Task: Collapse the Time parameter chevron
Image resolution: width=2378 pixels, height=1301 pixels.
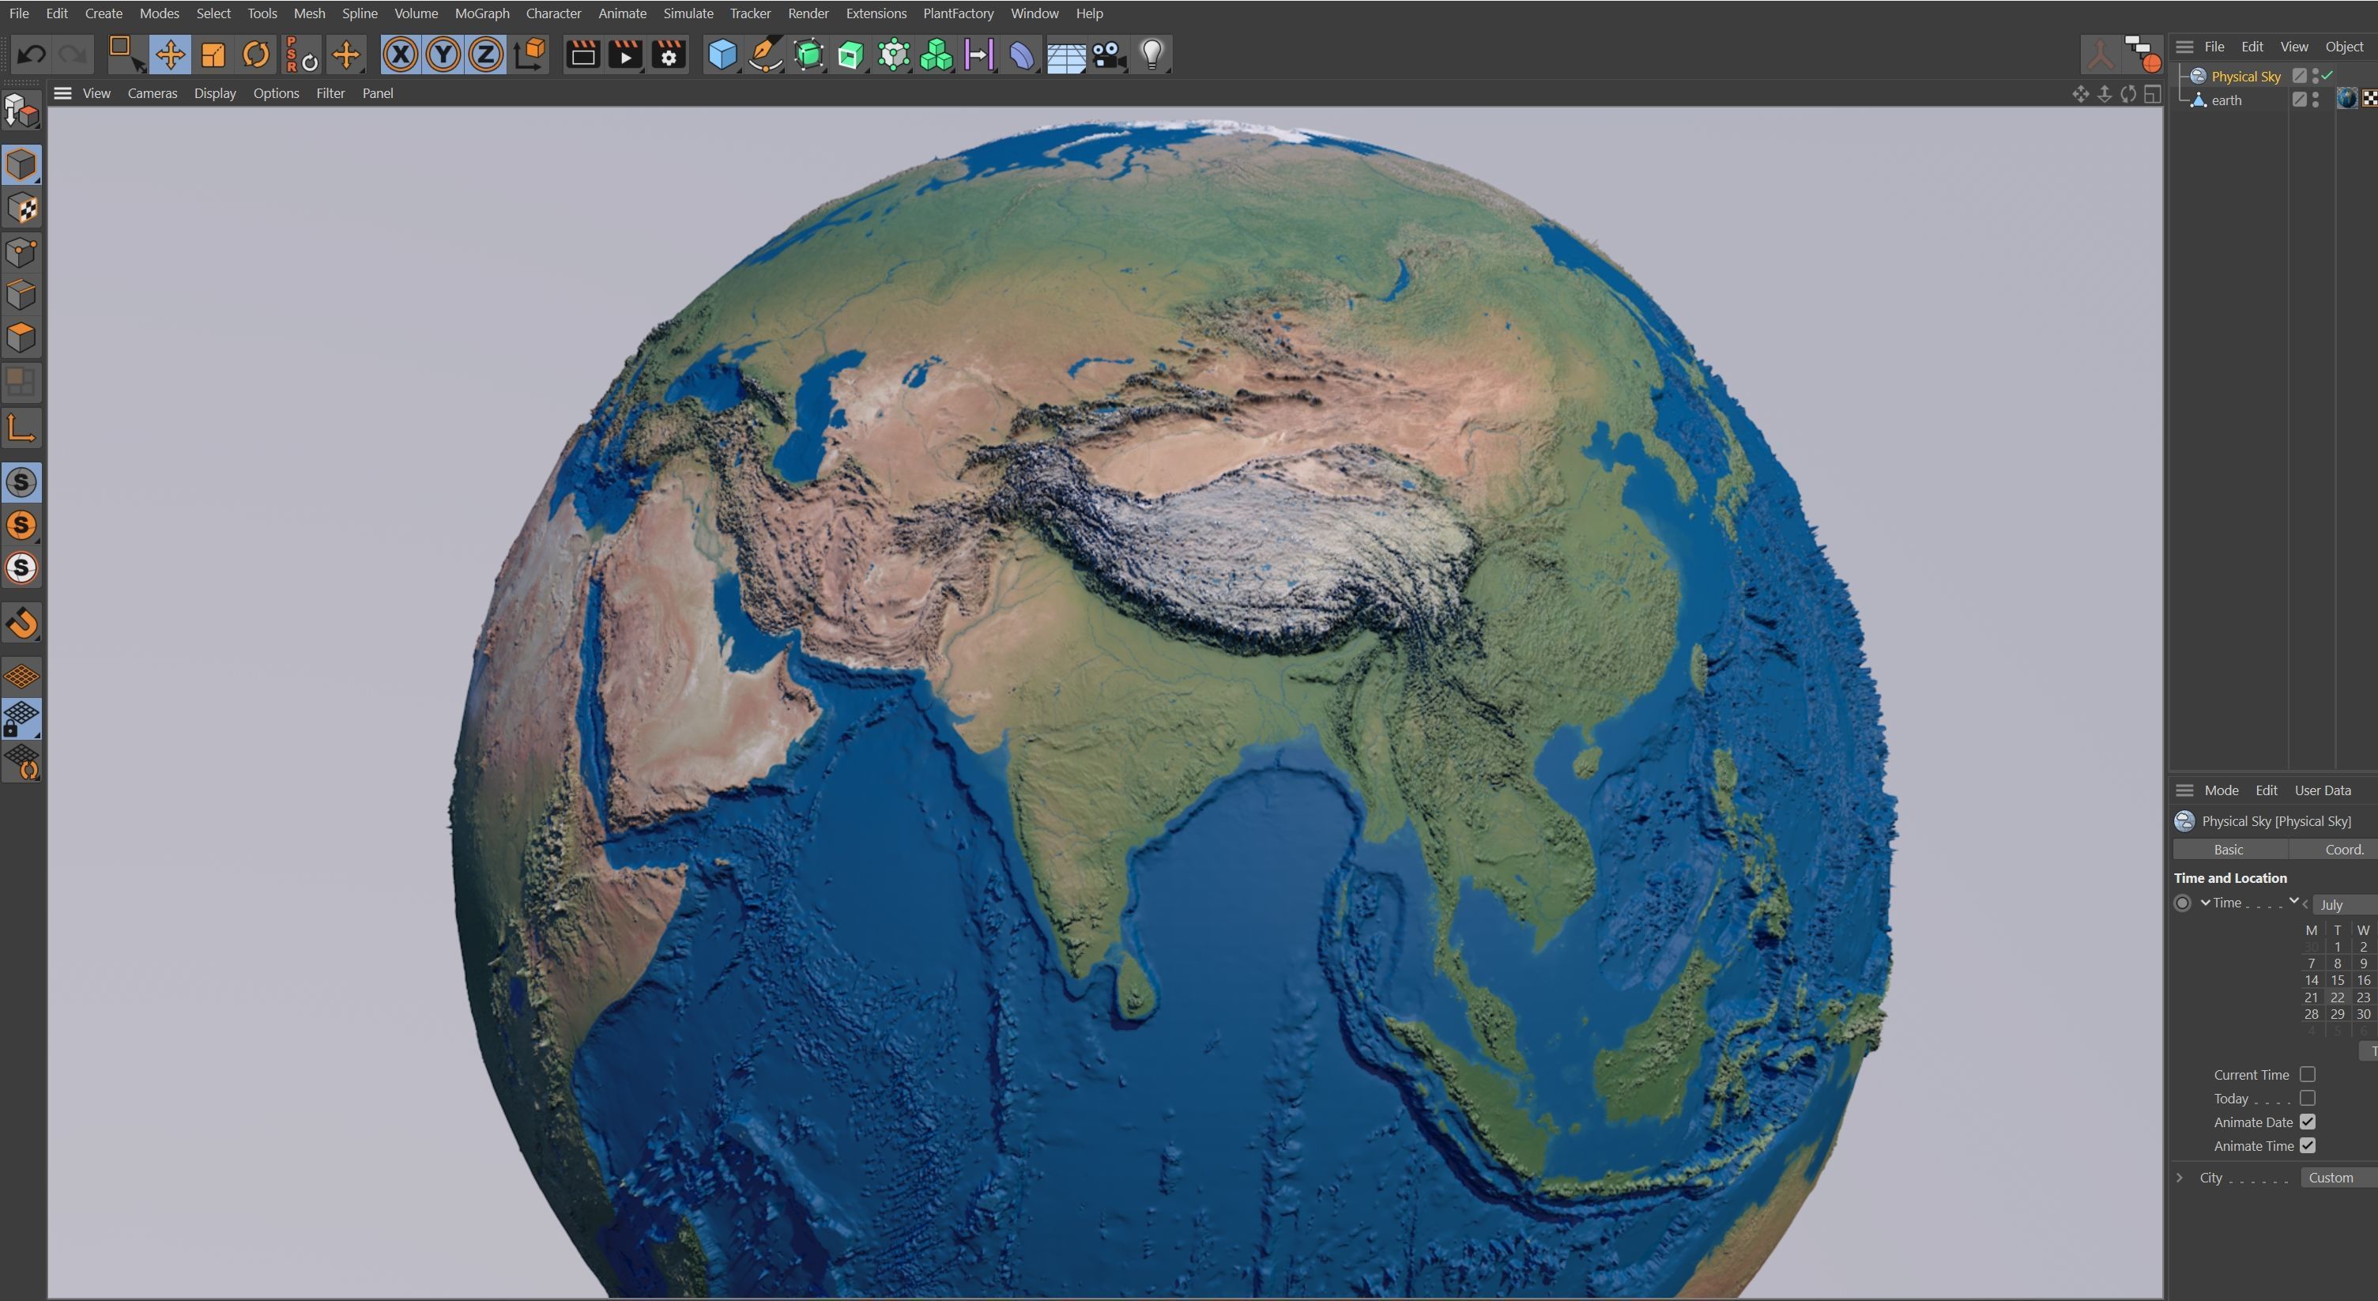Action: pyautogui.click(x=2206, y=903)
